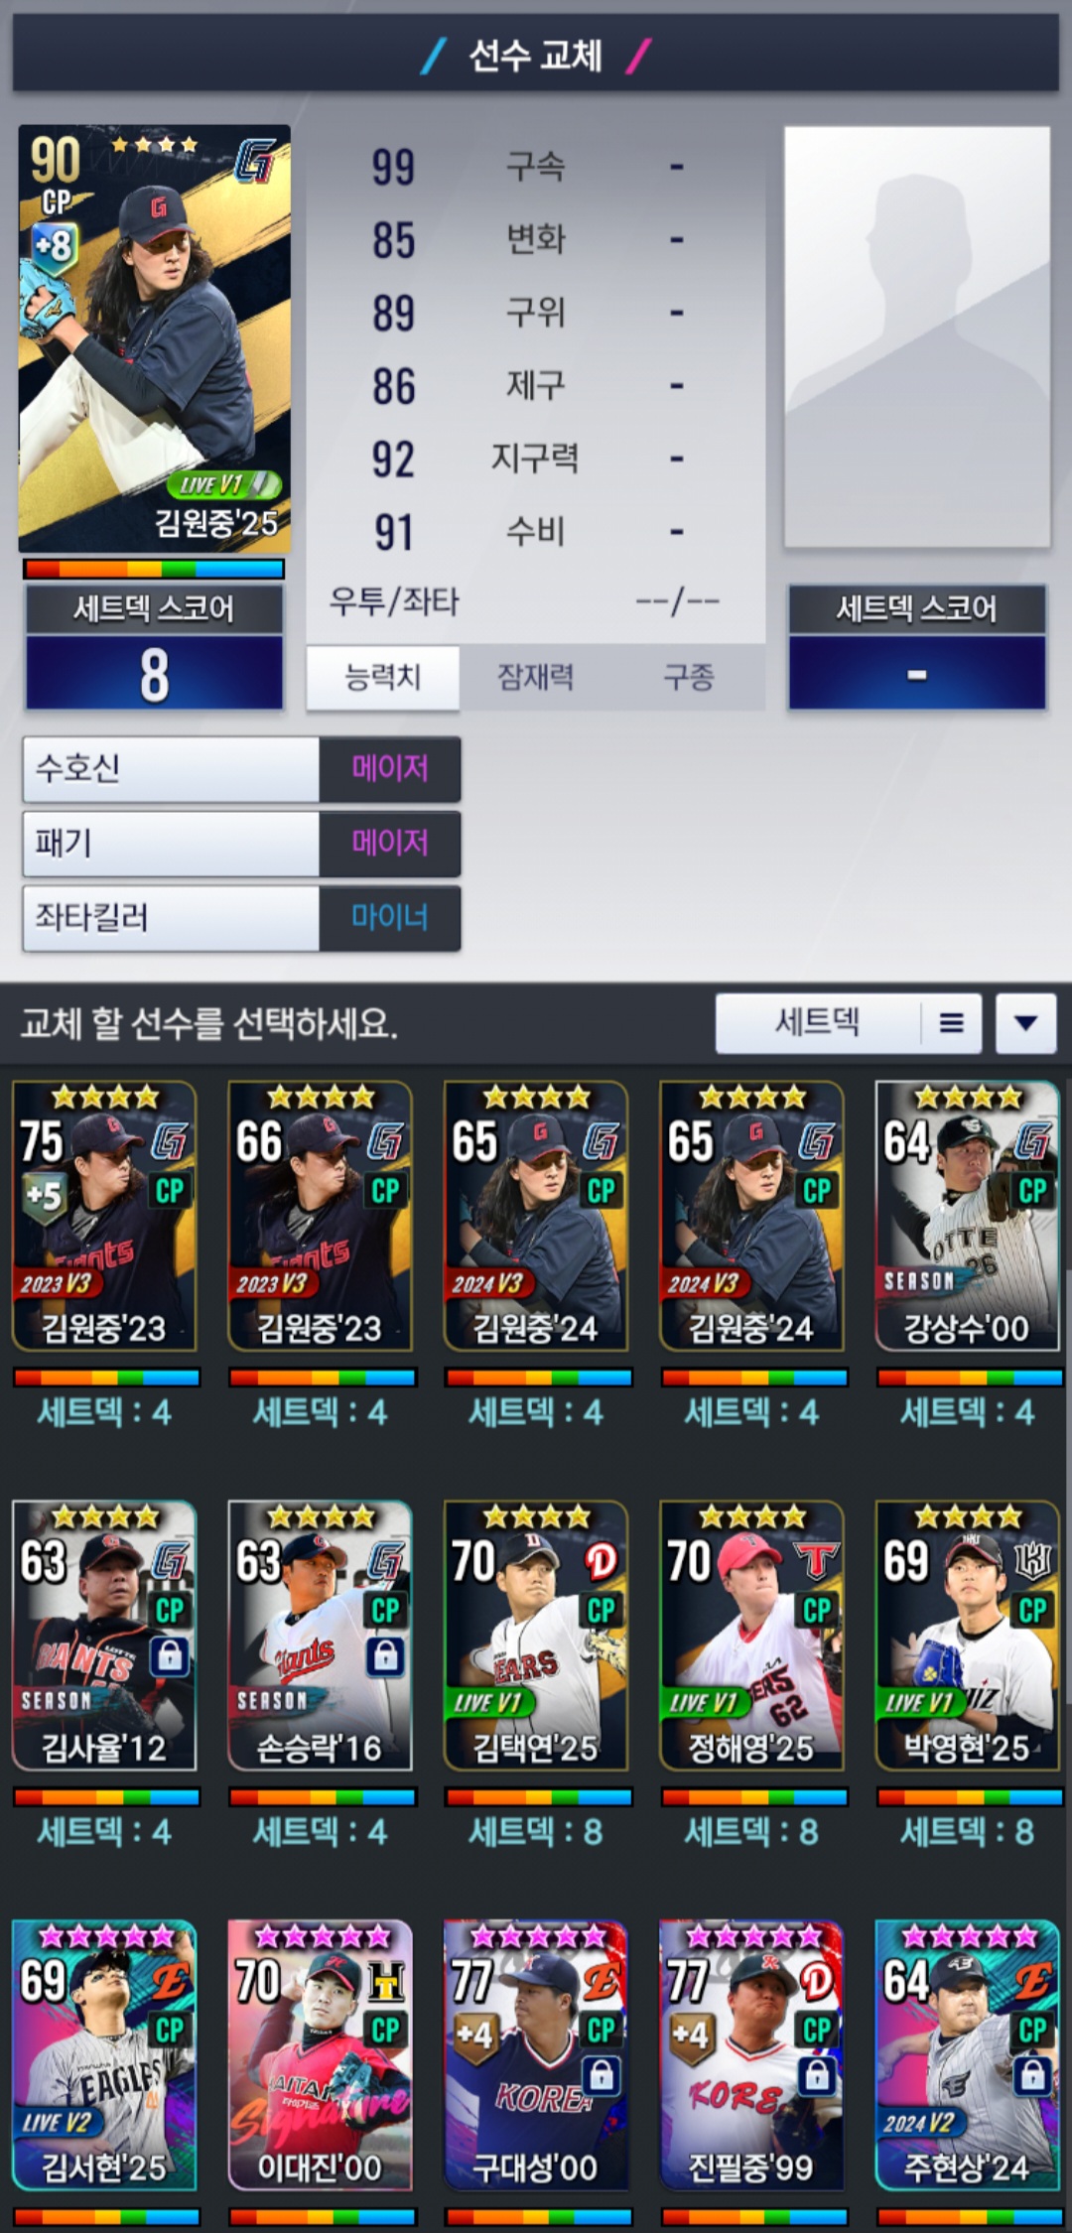1072x2233 pixels.
Task: Switch to the 능력치 tab
Action: (382, 678)
